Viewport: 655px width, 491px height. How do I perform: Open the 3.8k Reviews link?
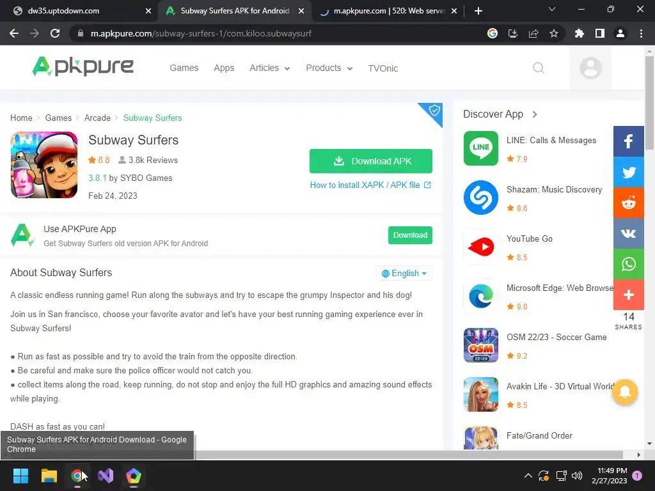[x=148, y=160]
